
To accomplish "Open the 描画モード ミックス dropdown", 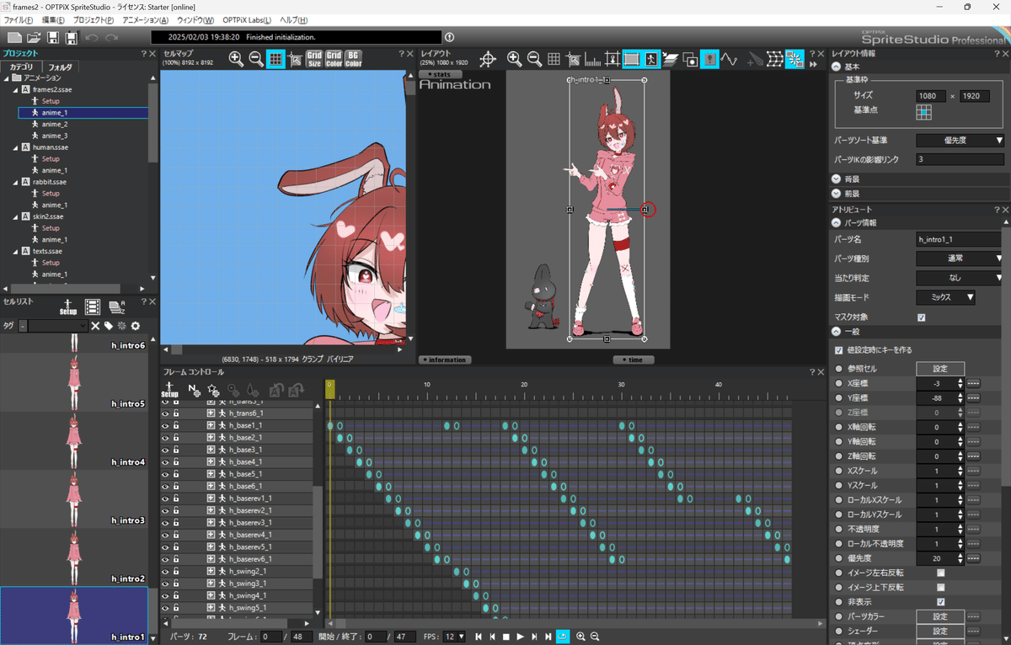I will pos(945,297).
